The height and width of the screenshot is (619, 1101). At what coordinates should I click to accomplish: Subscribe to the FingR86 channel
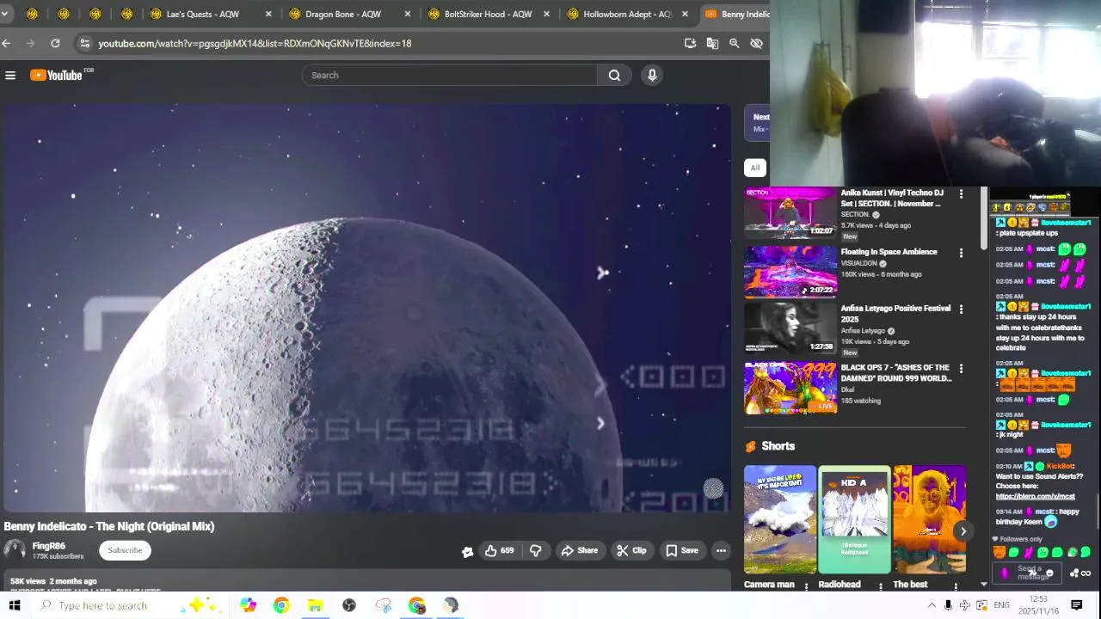pos(125,550)
